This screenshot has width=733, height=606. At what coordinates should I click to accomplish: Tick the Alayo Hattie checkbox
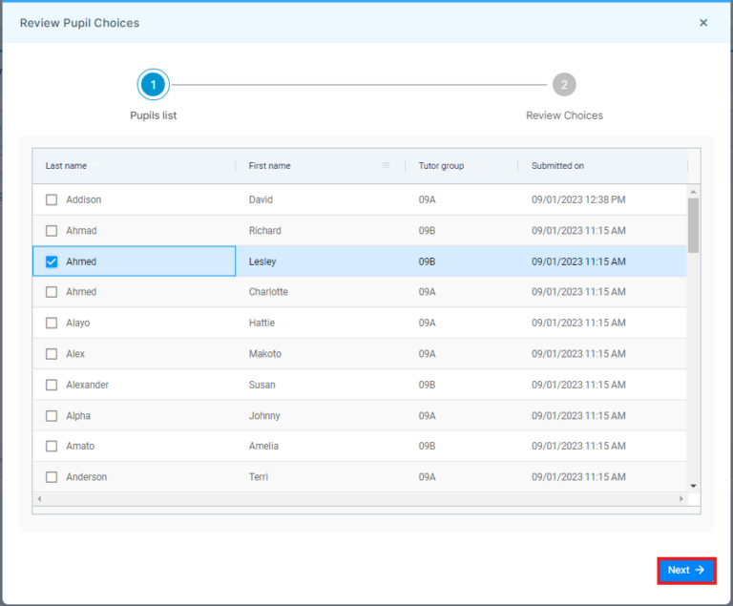click(52, 324)
